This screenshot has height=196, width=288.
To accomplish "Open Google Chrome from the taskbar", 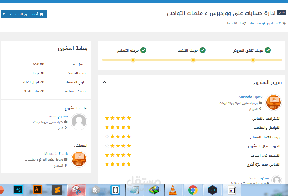I will click(x=192, y=190).
